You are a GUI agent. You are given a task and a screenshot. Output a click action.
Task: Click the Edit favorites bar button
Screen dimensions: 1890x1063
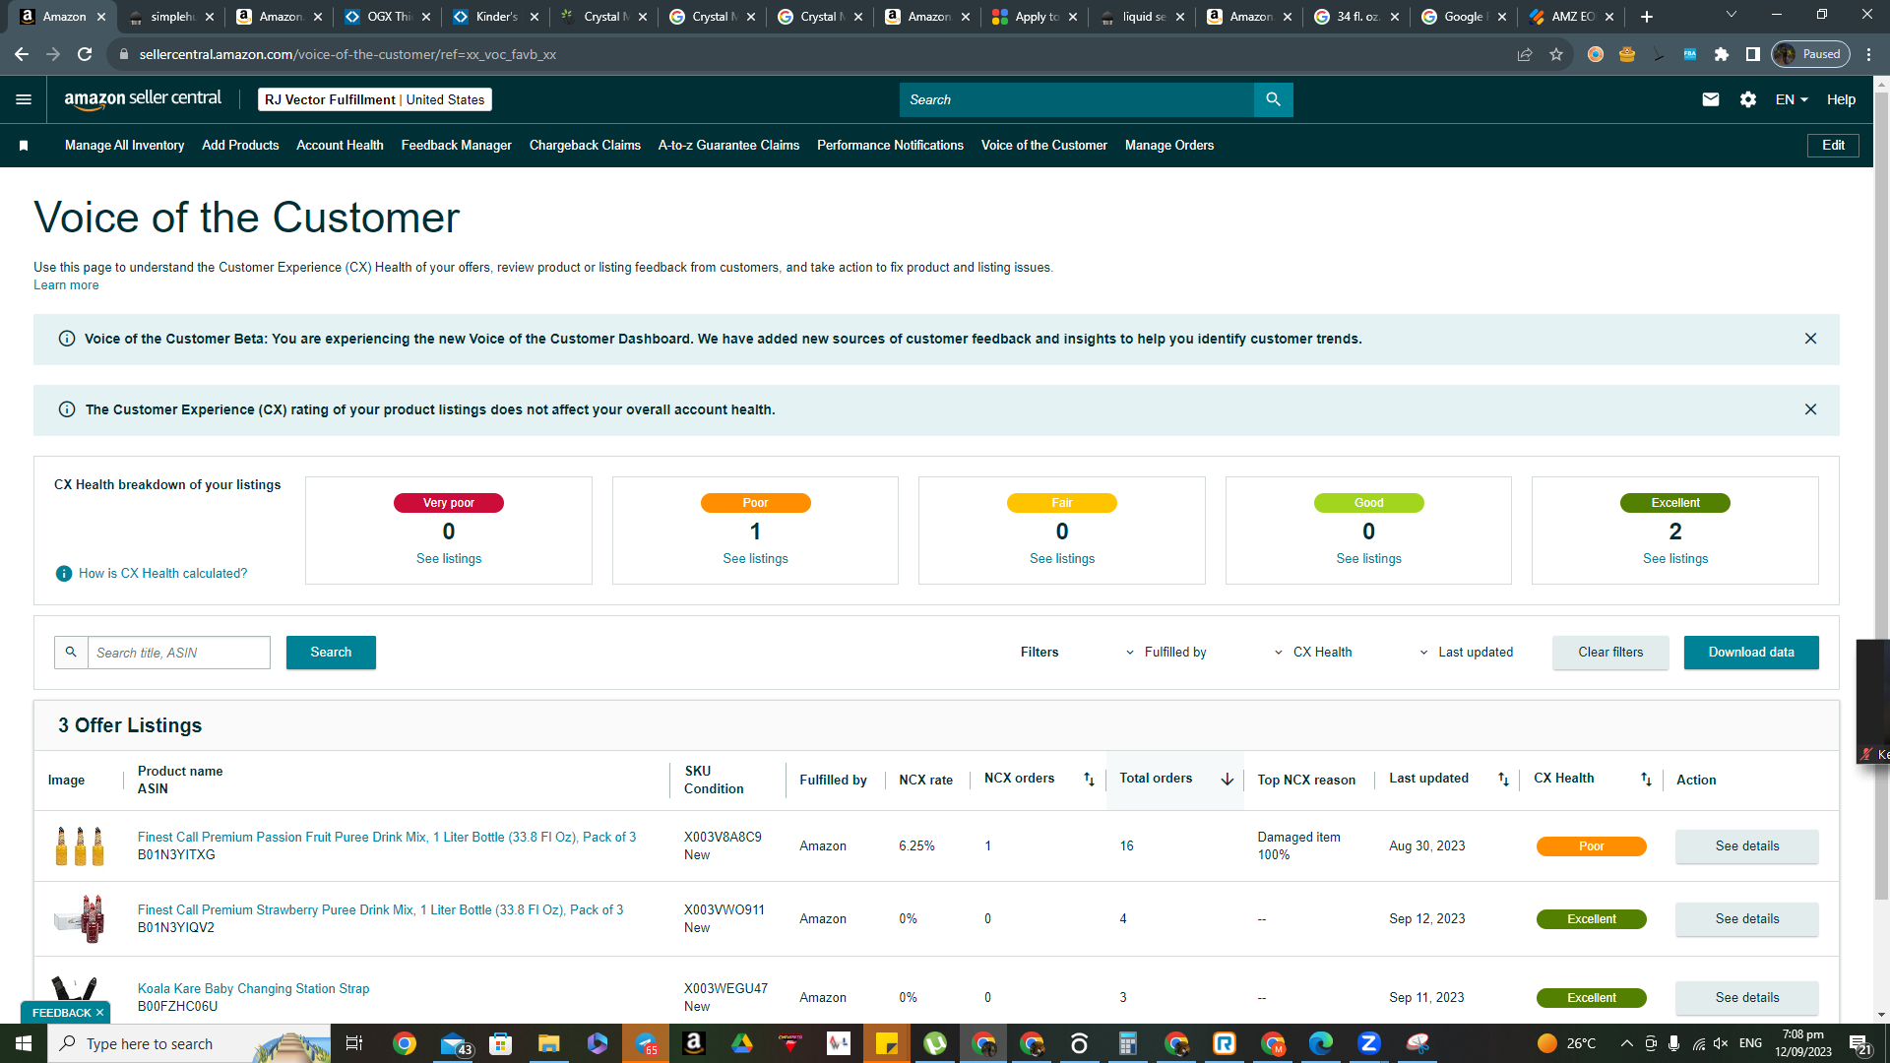pyautogui.click(x=1833, y=146)
